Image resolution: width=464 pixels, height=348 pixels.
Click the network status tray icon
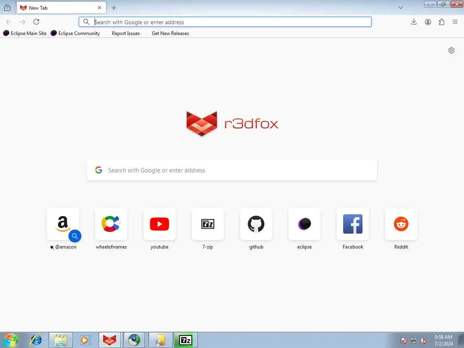414,340
